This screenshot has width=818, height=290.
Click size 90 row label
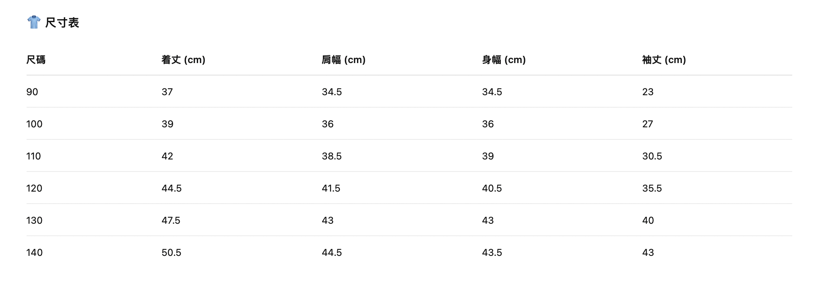pos(32,92)
